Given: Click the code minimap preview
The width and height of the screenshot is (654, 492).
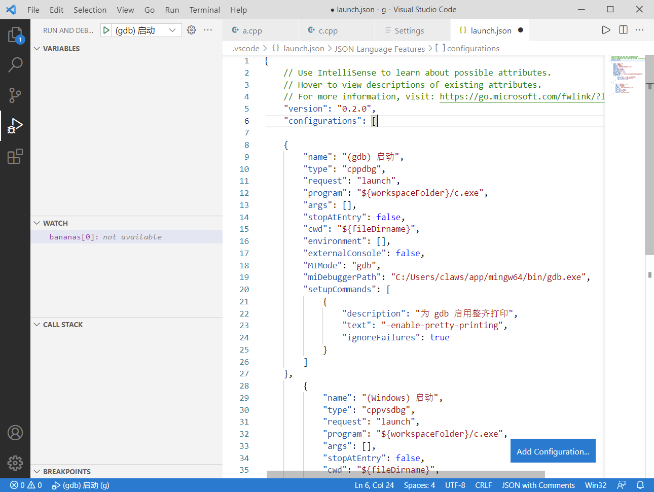Looking at the screenshot, I should click(x=627, y=75).
